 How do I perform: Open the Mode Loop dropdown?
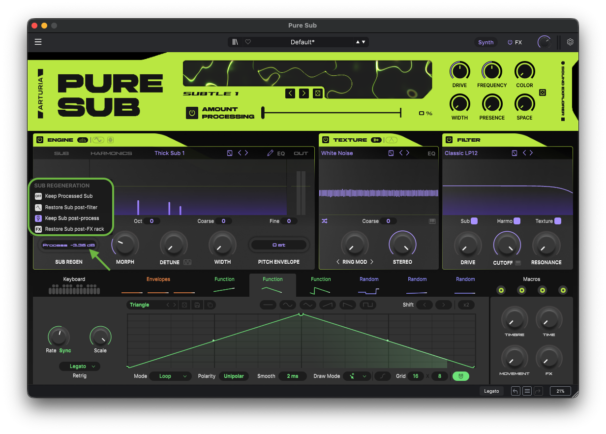click(170, 376)
